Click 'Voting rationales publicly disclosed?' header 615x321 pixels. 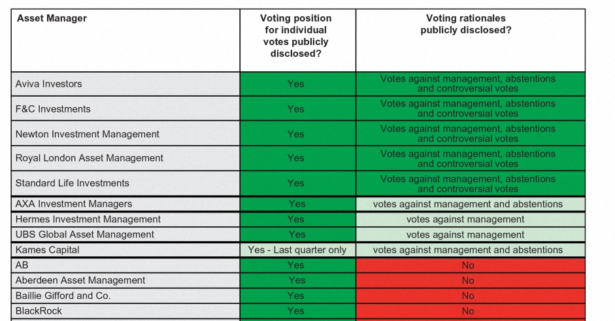(471, 41)
